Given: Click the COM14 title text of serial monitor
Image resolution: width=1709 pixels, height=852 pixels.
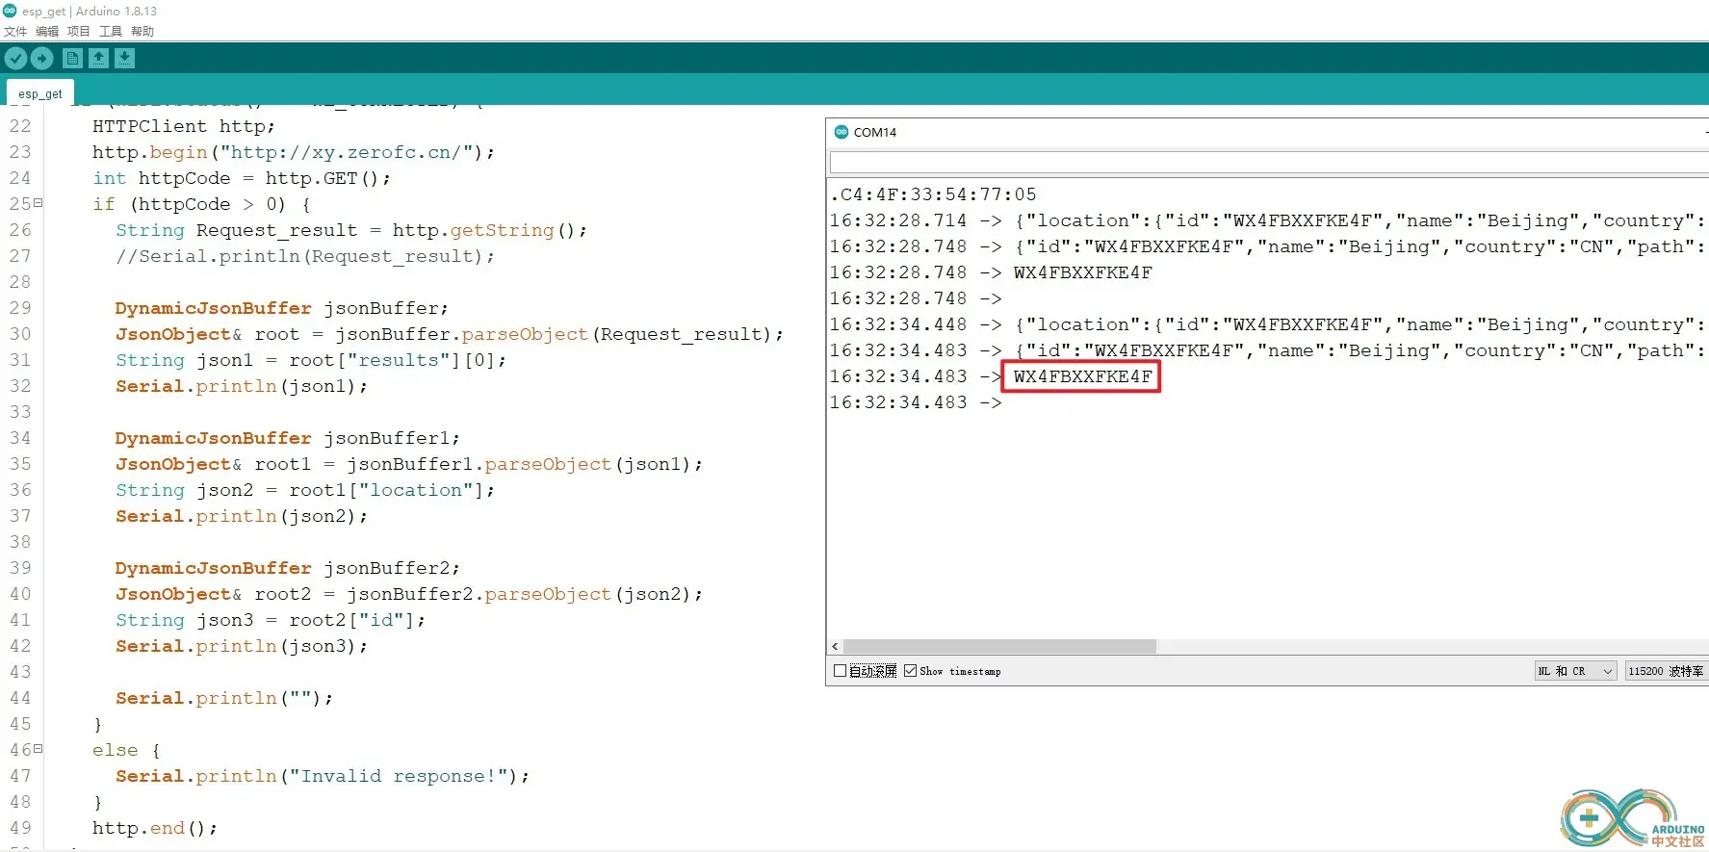Looking at the screenshot, I should click(x=875, y=132).
